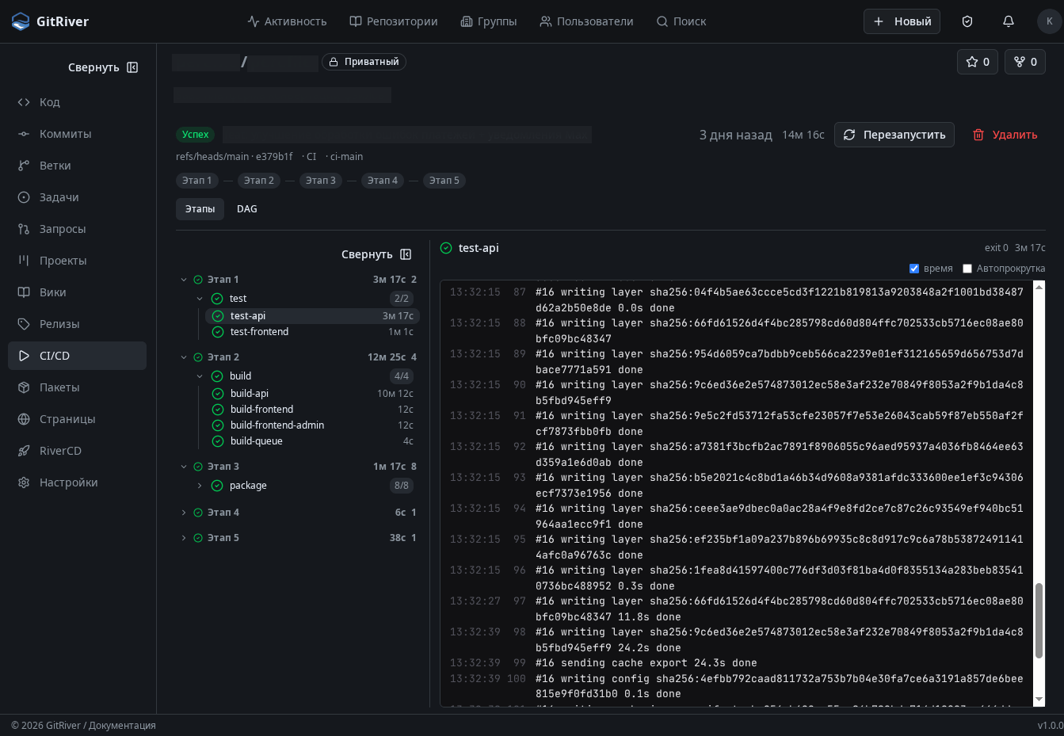Collapse the left sidebar with Свернуть
1064x736 pixels.
coord(103,67)
